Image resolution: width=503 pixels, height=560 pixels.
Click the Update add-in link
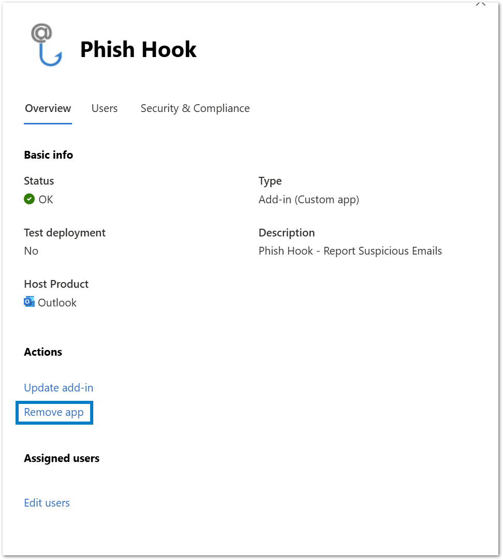59,388
